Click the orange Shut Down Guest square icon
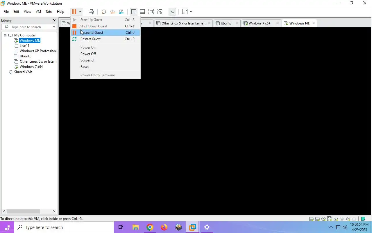372x233 pixels. (74, 26)
